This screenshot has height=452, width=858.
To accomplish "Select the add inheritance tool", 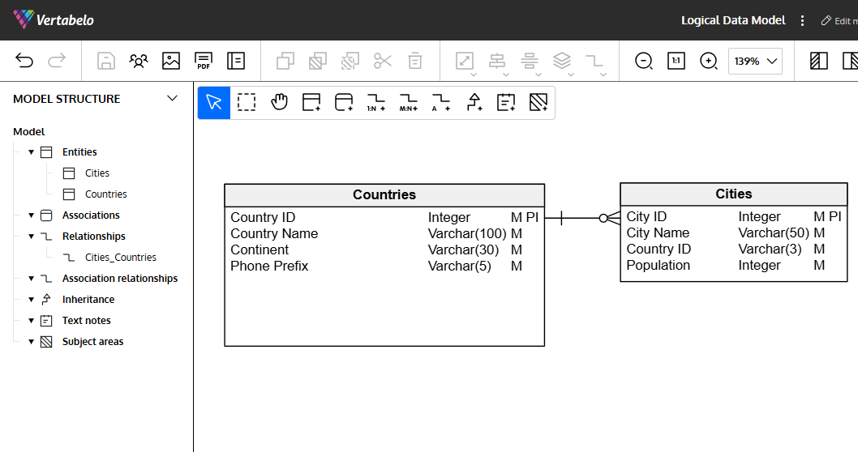I will tap(474, 102).
